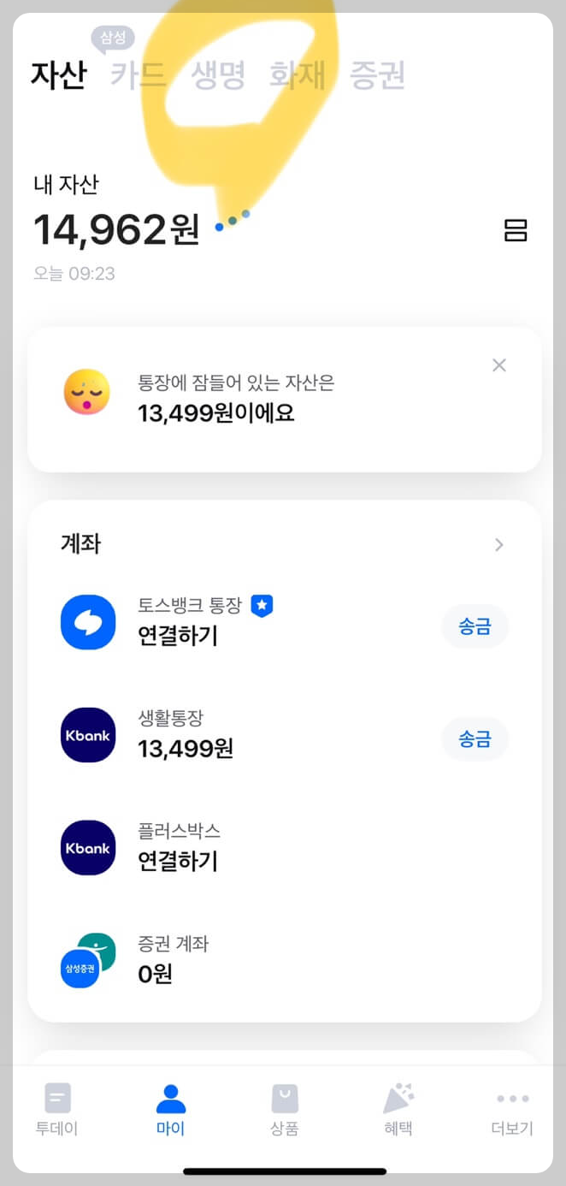Viewport: 566px width, 1186px height.
Task: Select the 증권 tab
Action: click(379, 75)
